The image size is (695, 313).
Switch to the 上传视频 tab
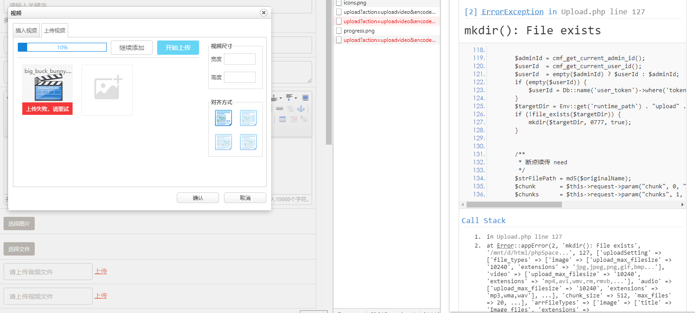point(55,30)
